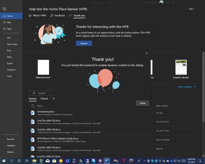
Task: Open the Home page in sidebar
Action: point(11,16)
